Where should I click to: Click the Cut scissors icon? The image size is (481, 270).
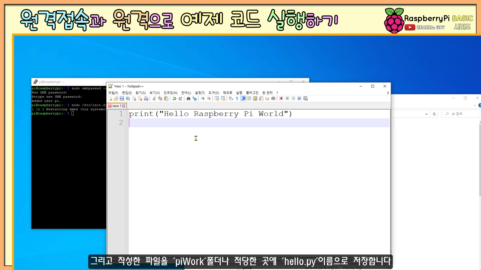(154, 98)
